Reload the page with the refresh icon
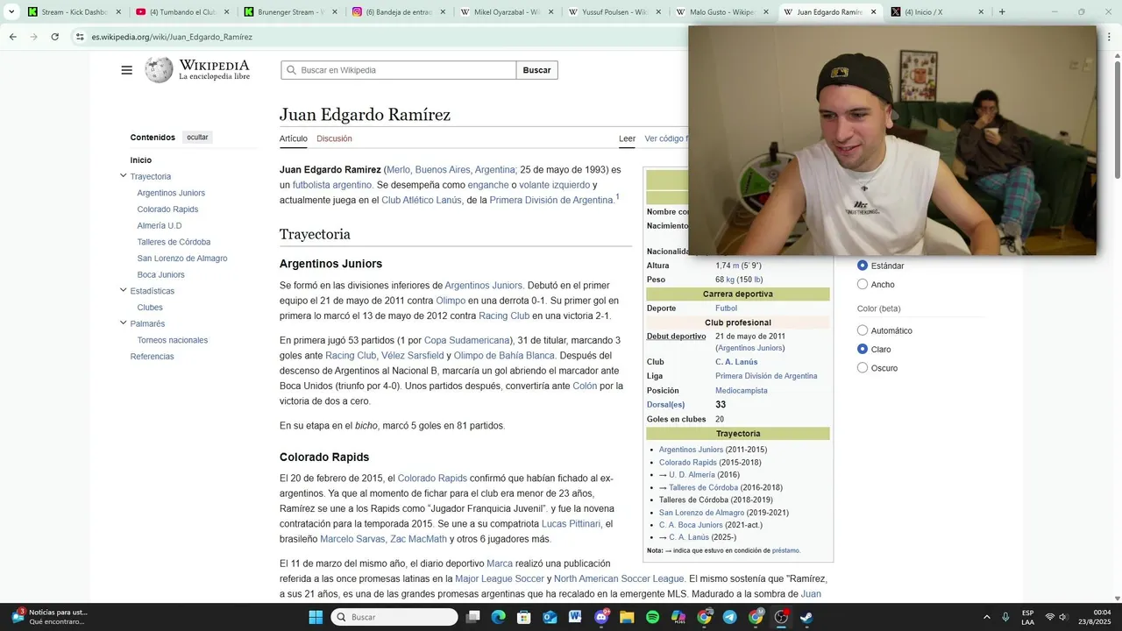Viewport: 1122px width, 631px height. [x=54, y=37]
